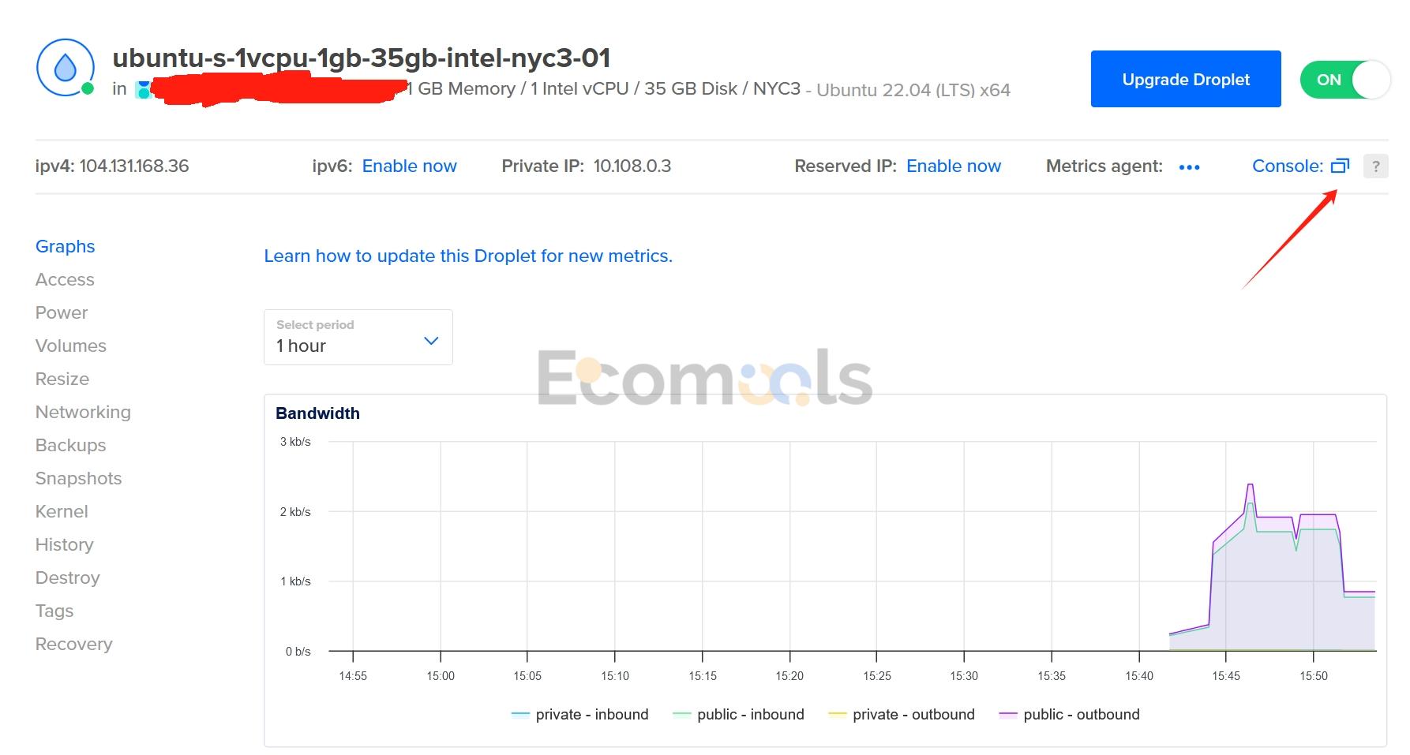Open the Snapshots sidebar item
The height and width of the screenshot is (755, 1410).
[x=79, y=478]
